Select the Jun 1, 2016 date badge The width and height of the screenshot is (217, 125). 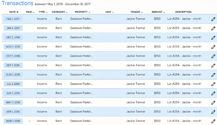pos(13,93)
